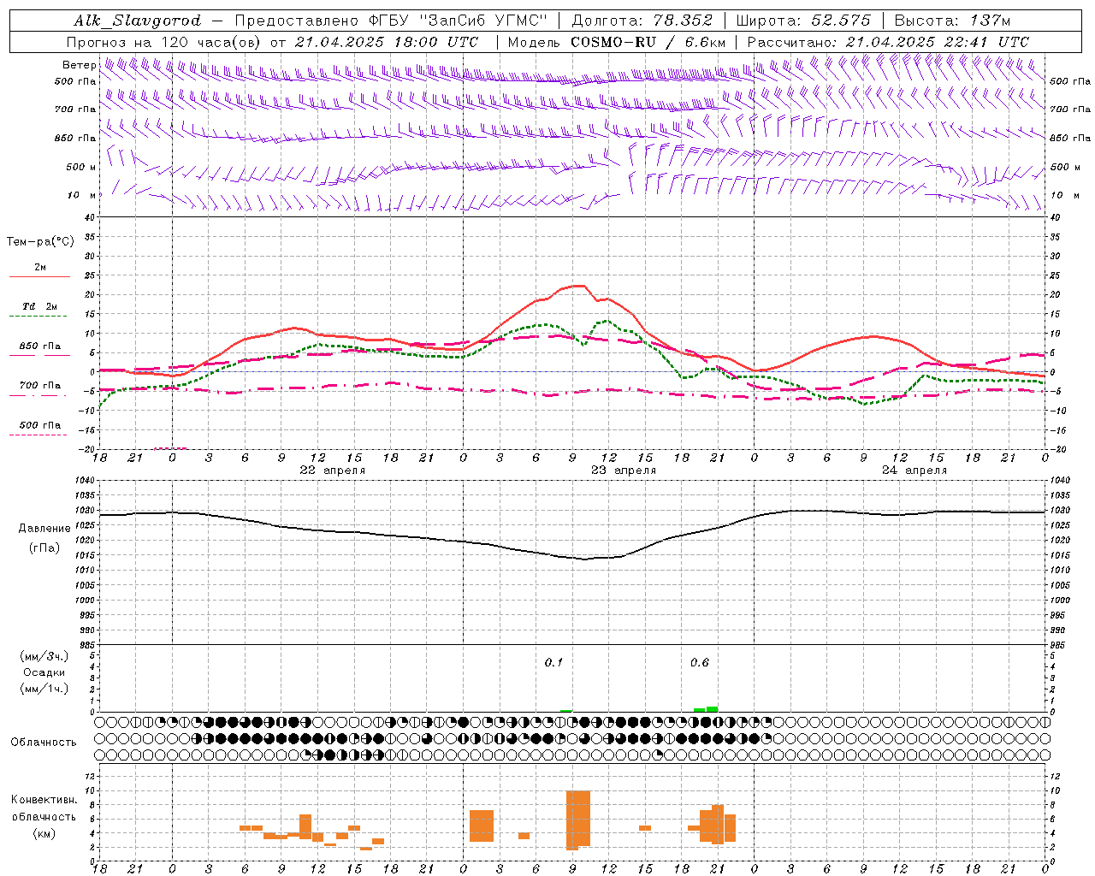Click the (мм/1ч.) precipitation unit label
Image resolution: width=1095 pixels, height=876 pixels.
click(x=44, y=689)
